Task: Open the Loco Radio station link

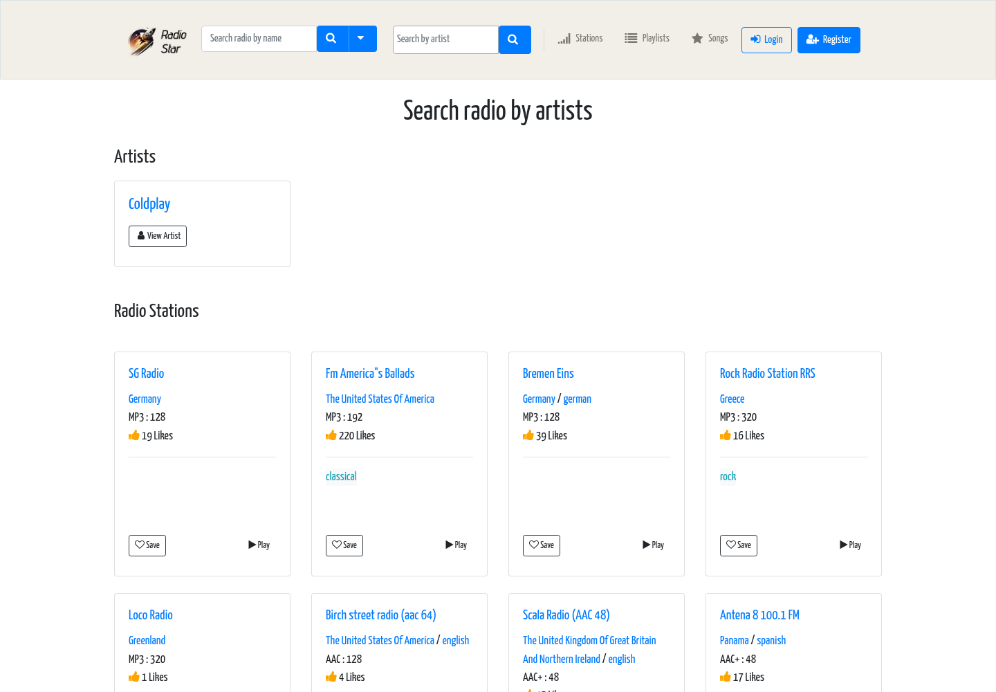Action: (x=151, y=614)
